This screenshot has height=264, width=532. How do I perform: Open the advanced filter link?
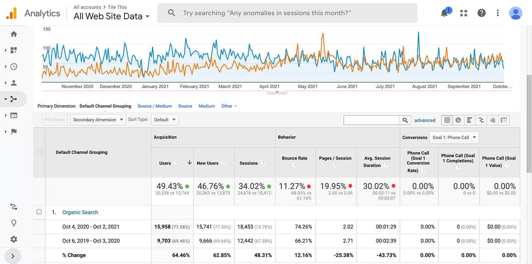pyautogui.click(x=425, y=120)
